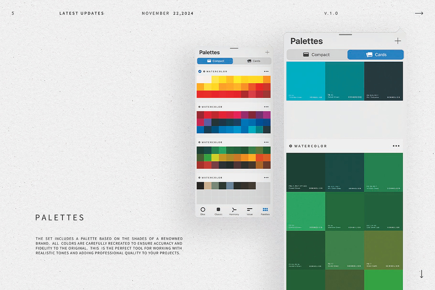This screenshot has width=435, height=290.
Task: Select the Cards view in the large panel
Action: (376, 55)
